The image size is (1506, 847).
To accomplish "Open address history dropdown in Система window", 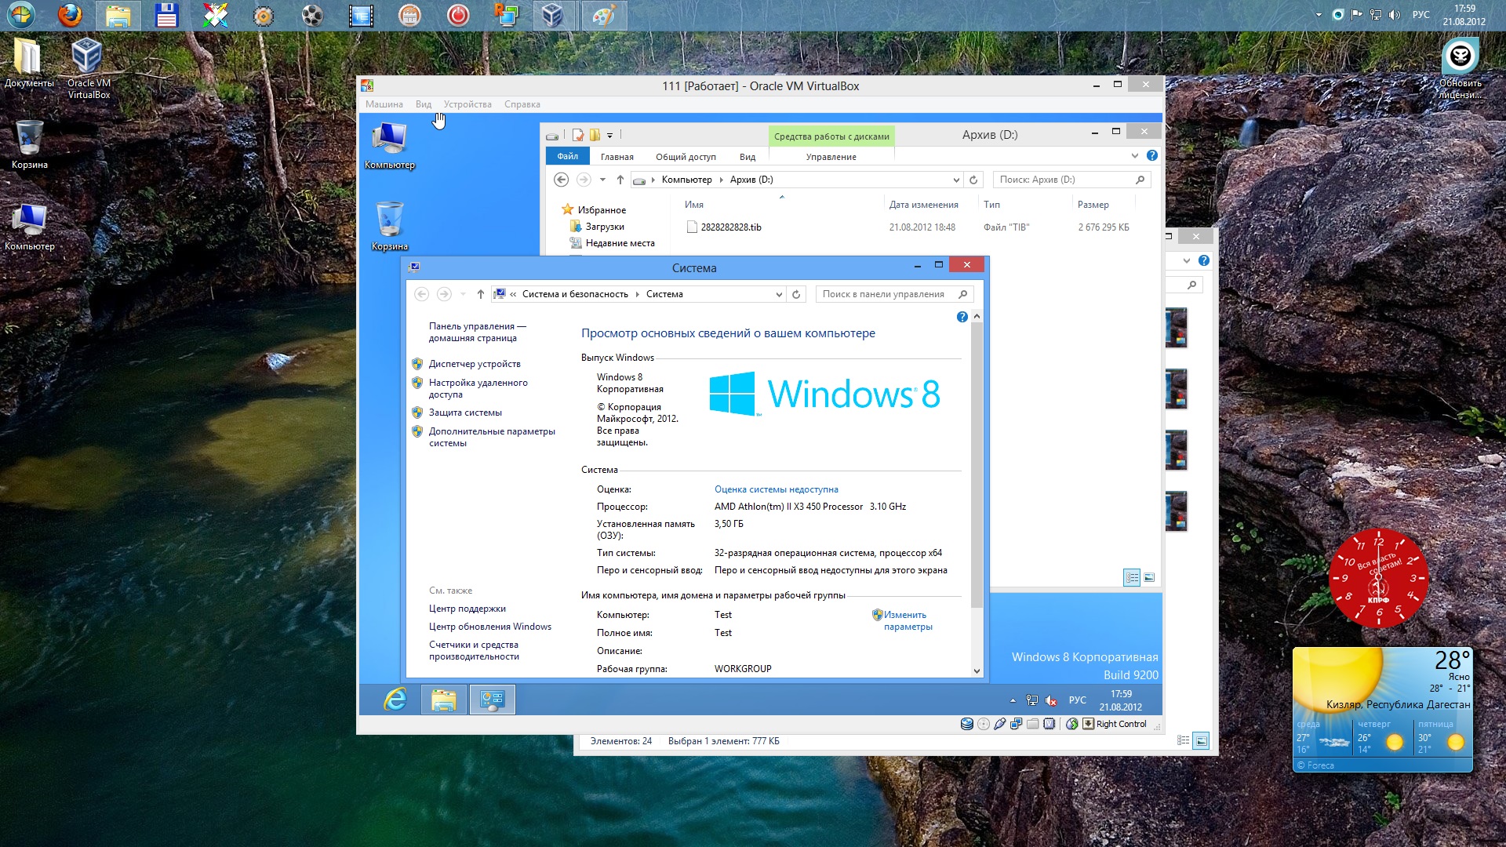I will (x=779, y=294).
